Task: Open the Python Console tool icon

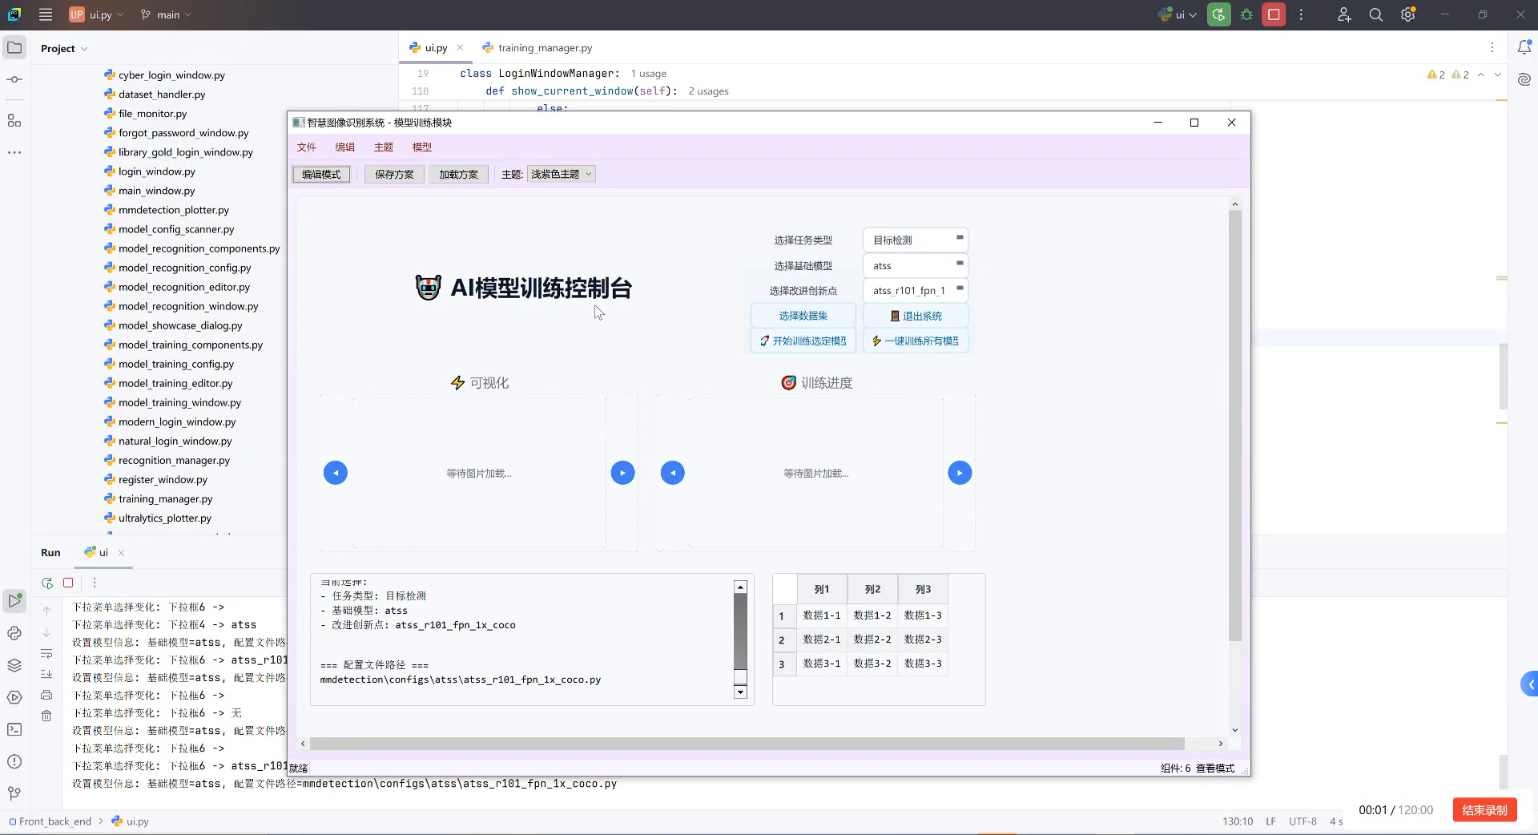Action: [14, 633]
